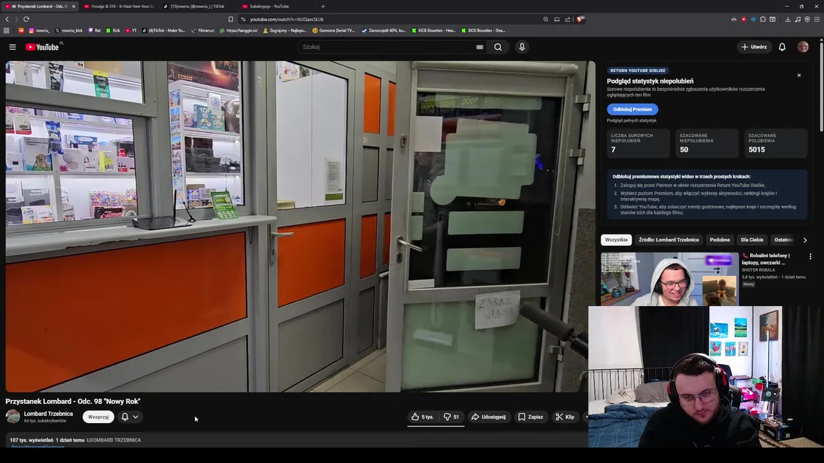The width and height of the screenshot is (824, 463).
Task: Close the Return YouTube Dislike panel
Action: [x=799, y=75]
